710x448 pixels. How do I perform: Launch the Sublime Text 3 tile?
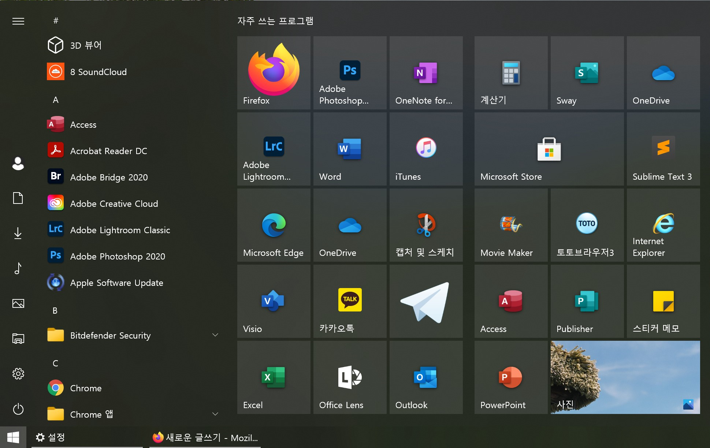(663, 149)
